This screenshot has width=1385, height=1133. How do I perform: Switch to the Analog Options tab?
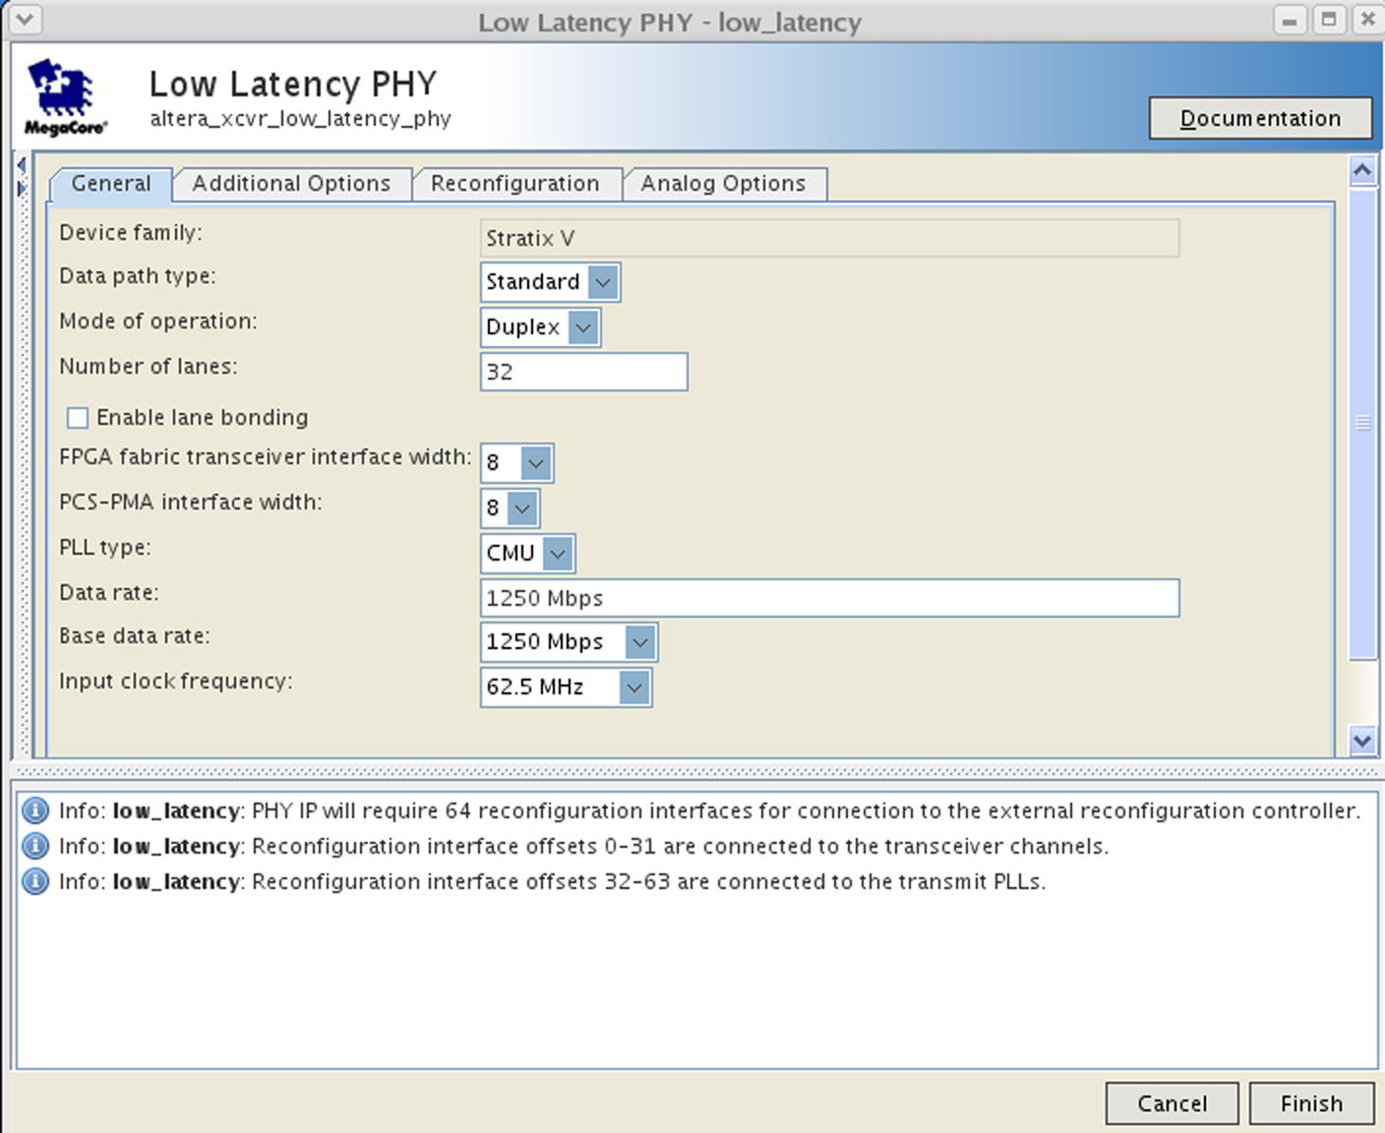click(x=724, y=184)
